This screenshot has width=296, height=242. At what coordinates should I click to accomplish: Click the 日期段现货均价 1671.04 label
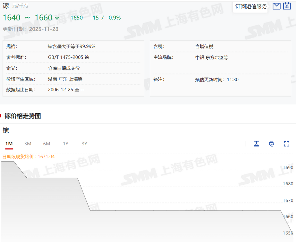28,157
